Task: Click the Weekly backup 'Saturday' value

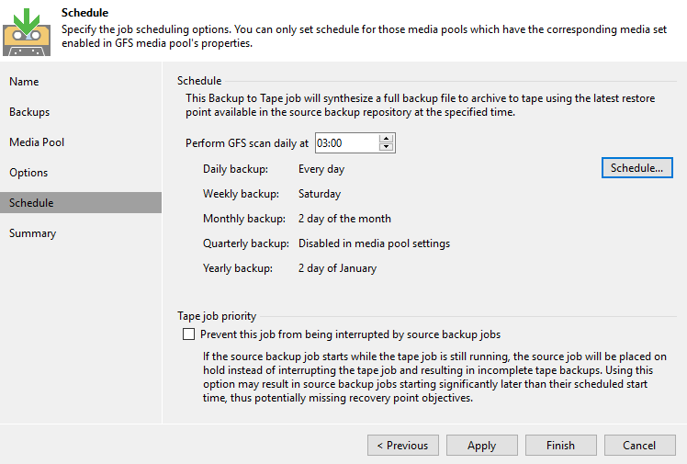Action: tap(320, 194)
